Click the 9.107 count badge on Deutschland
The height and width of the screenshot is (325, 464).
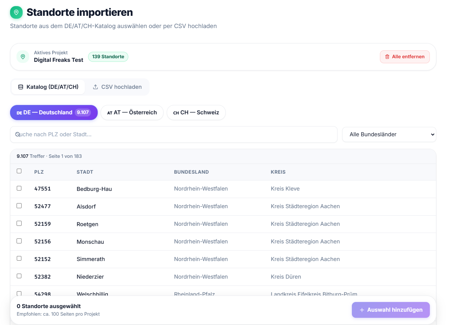[x=83, y=113]
